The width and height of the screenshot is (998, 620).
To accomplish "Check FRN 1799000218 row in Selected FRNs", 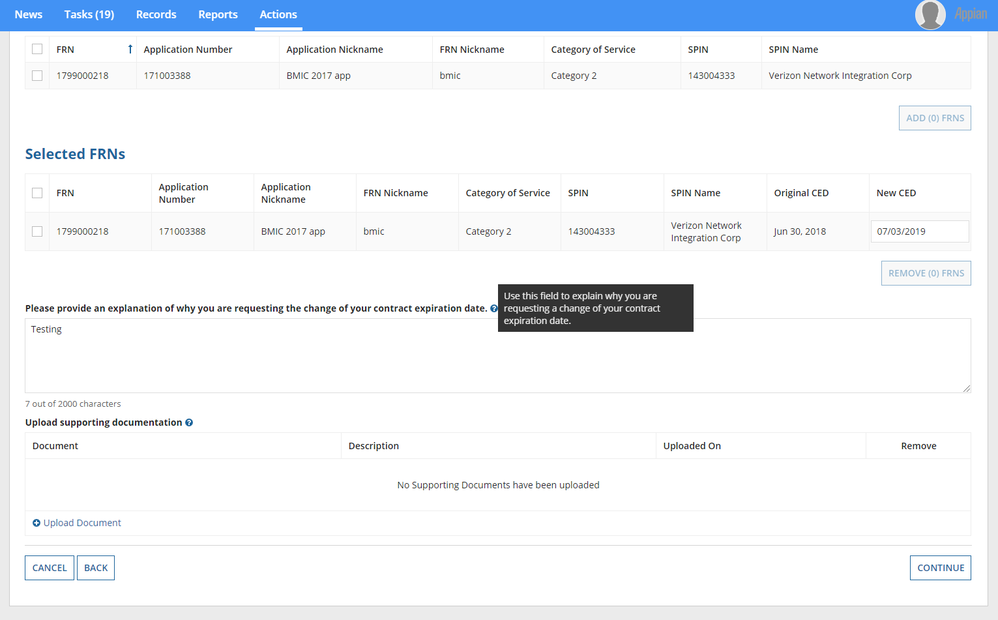I will [37, 231].
